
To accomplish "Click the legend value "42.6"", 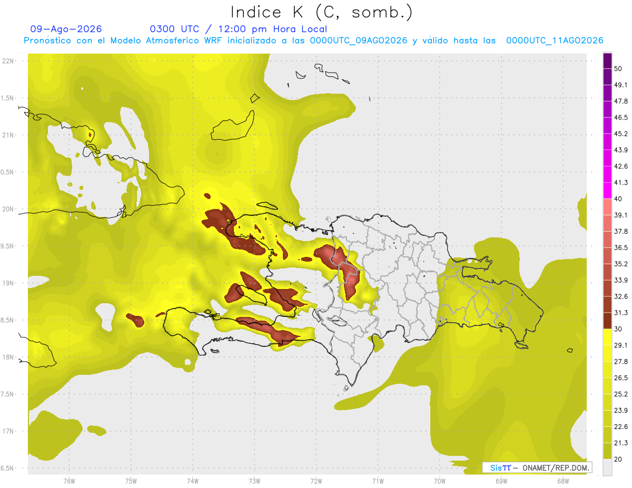I will click(x=621, y=166).
